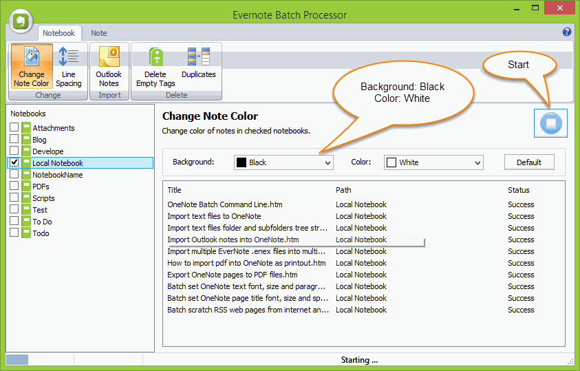Select row 'Import multiple EverNote .enex files'

(x=363, y=251)
